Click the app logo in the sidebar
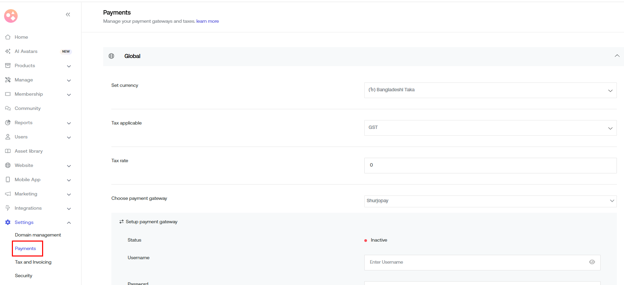The image size is (624, 285). (x=11, y=16)
